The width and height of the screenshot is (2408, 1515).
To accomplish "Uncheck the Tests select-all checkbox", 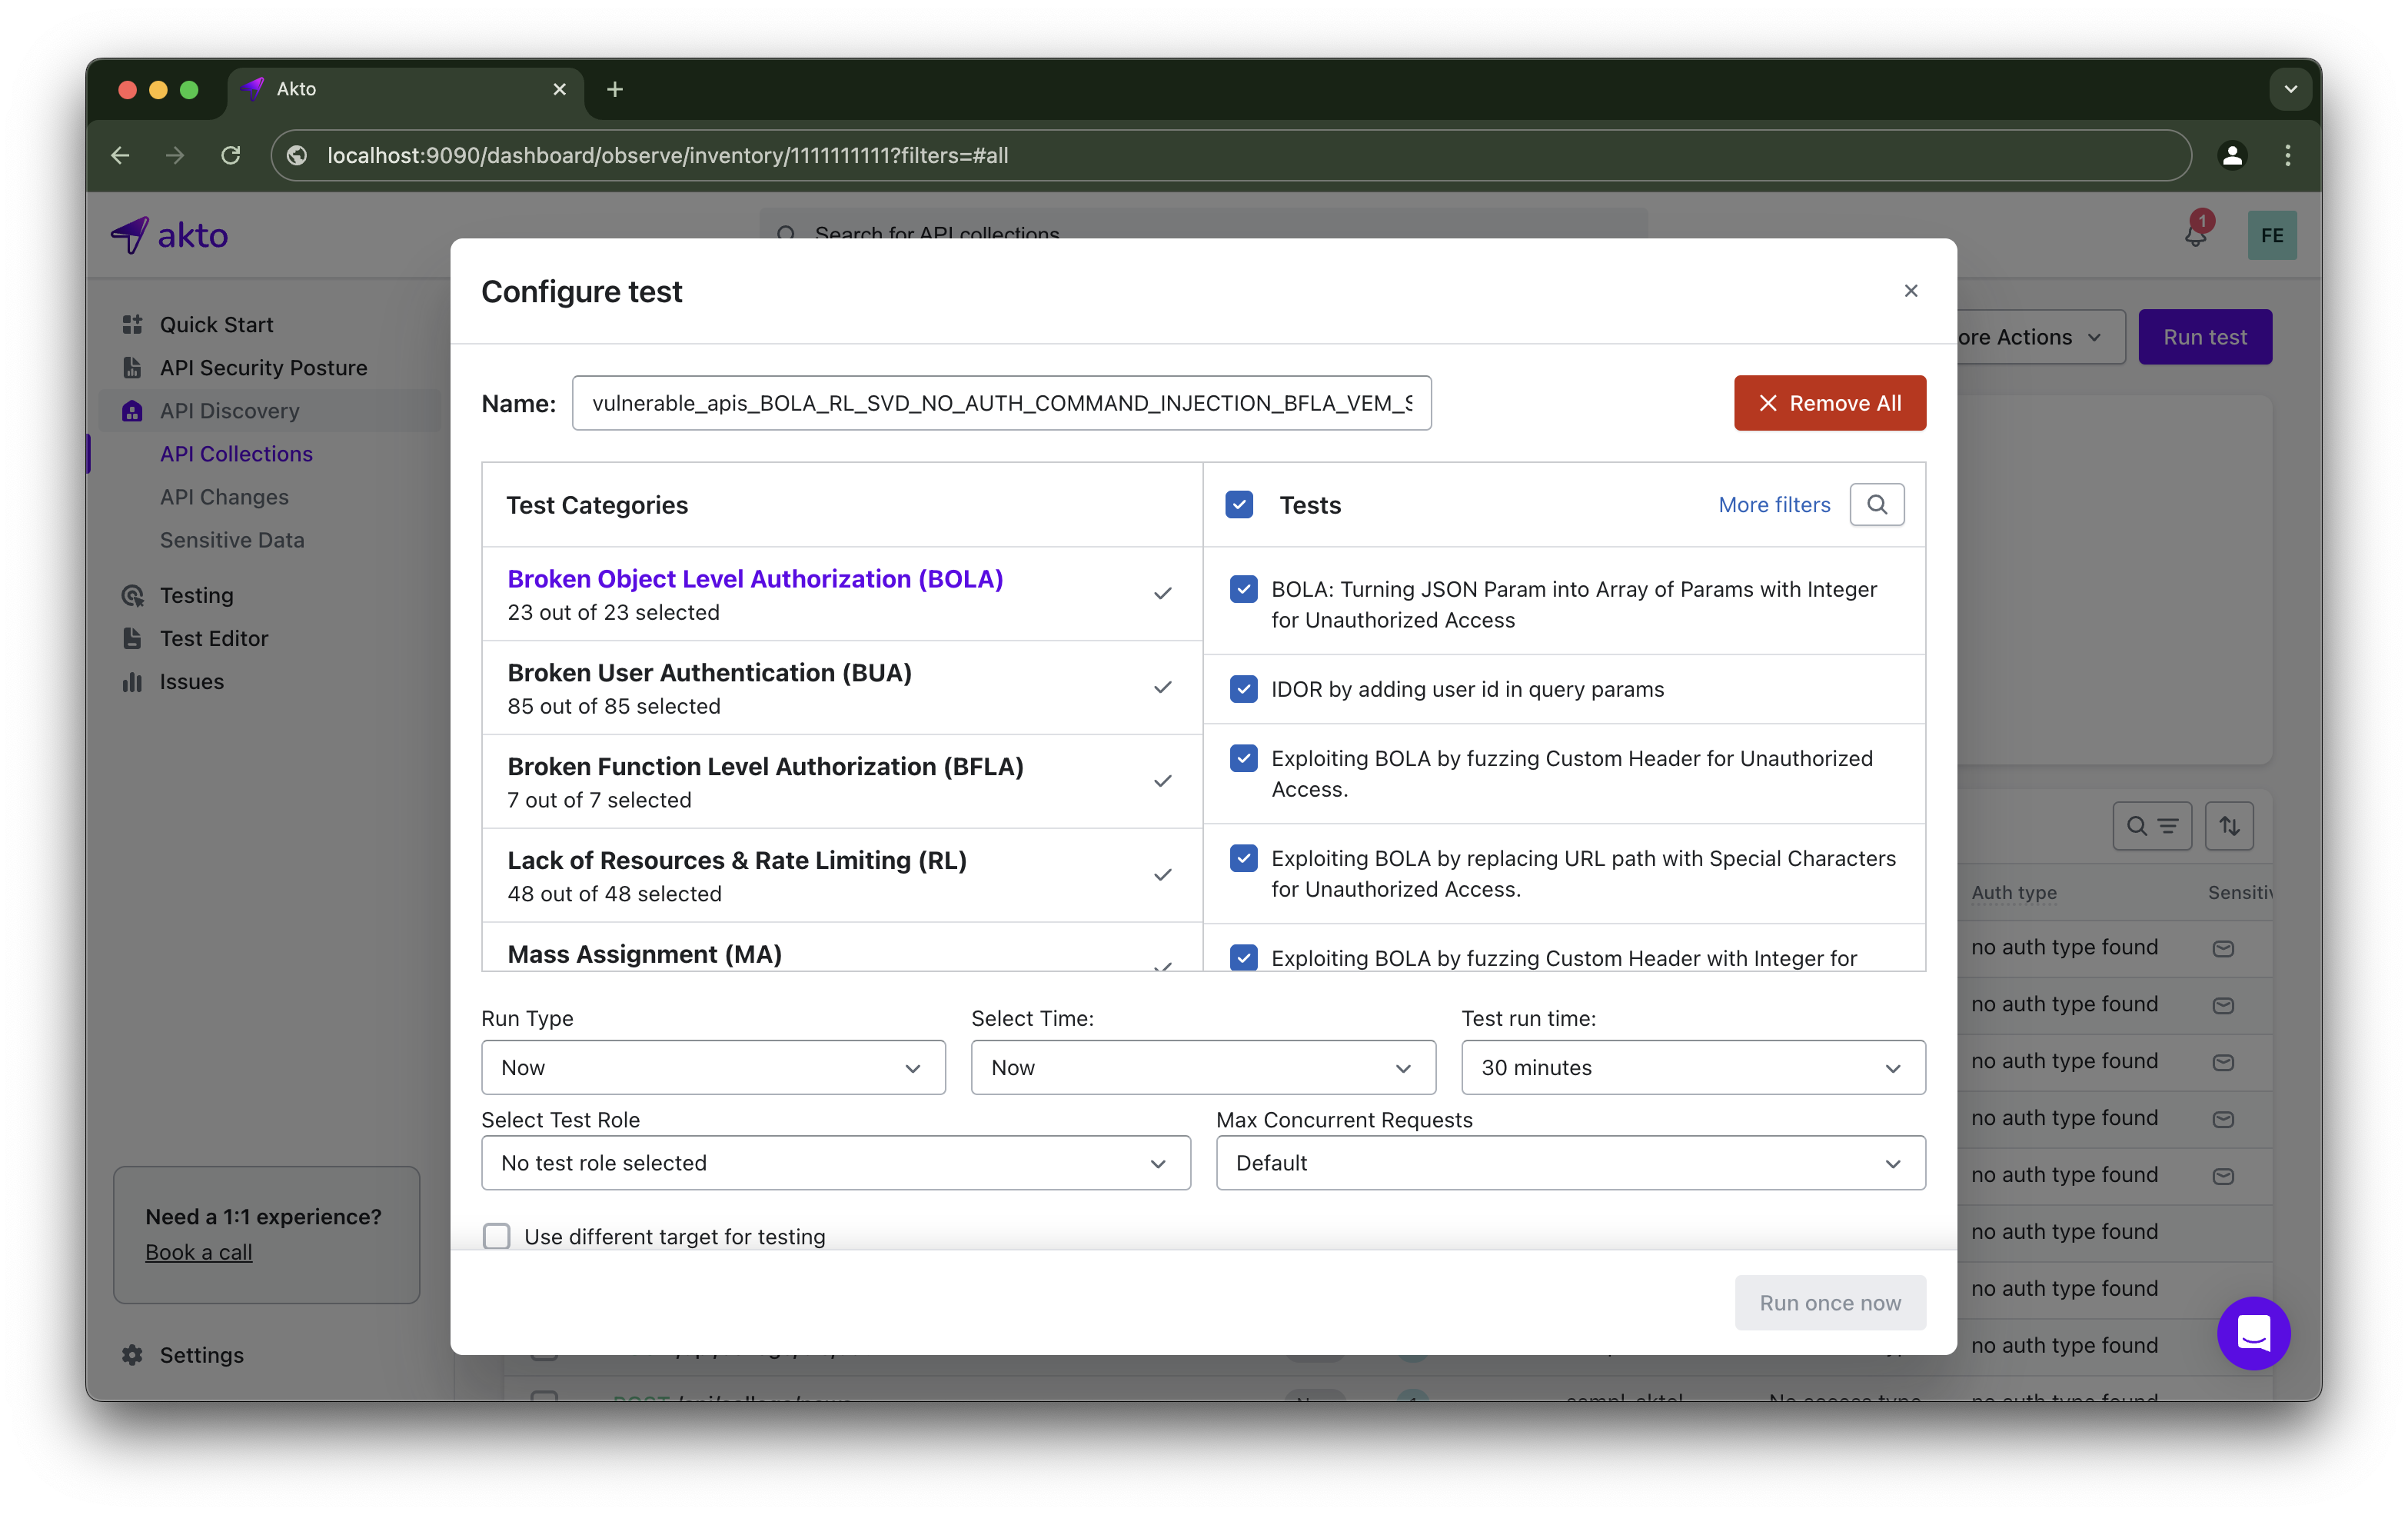I will click(1239, 504).
